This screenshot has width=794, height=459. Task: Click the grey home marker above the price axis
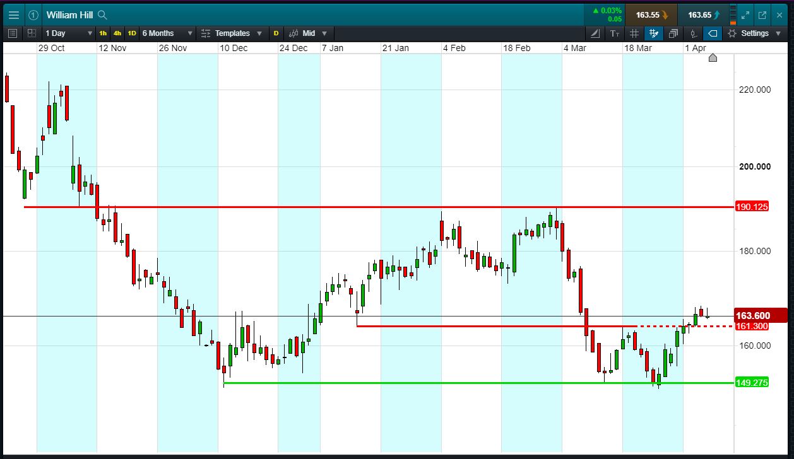(713, 58)
